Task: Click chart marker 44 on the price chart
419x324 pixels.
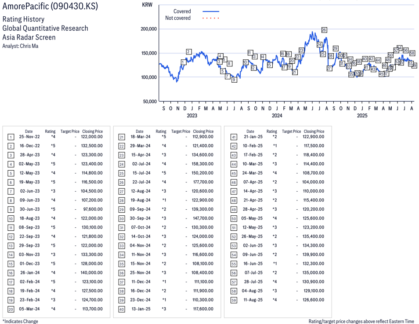Action: 378,60
